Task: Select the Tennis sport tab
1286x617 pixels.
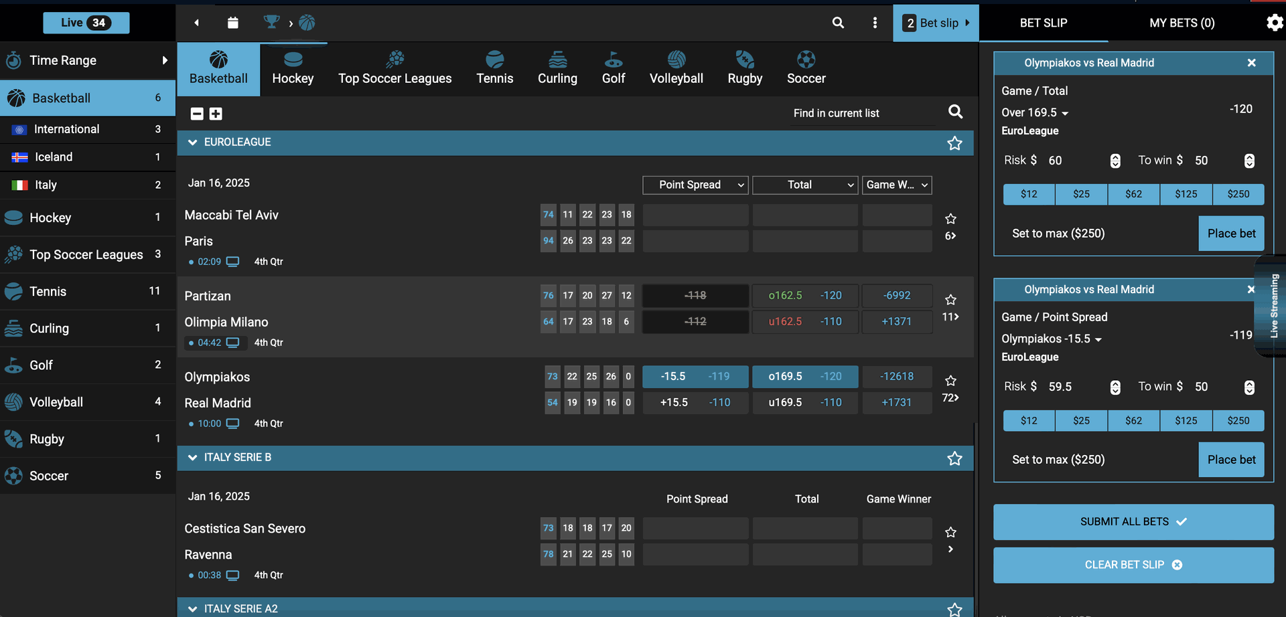Action: (494, 69)
